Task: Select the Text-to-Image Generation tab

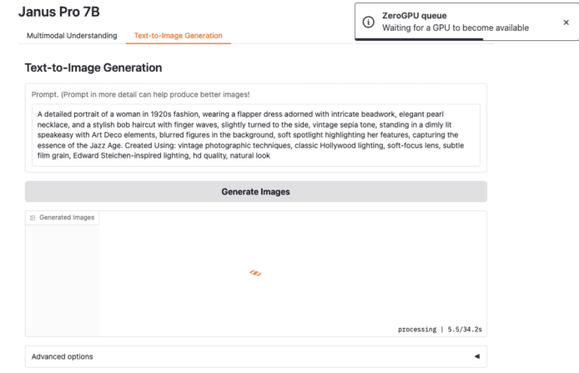Action: tap(178, 36)
